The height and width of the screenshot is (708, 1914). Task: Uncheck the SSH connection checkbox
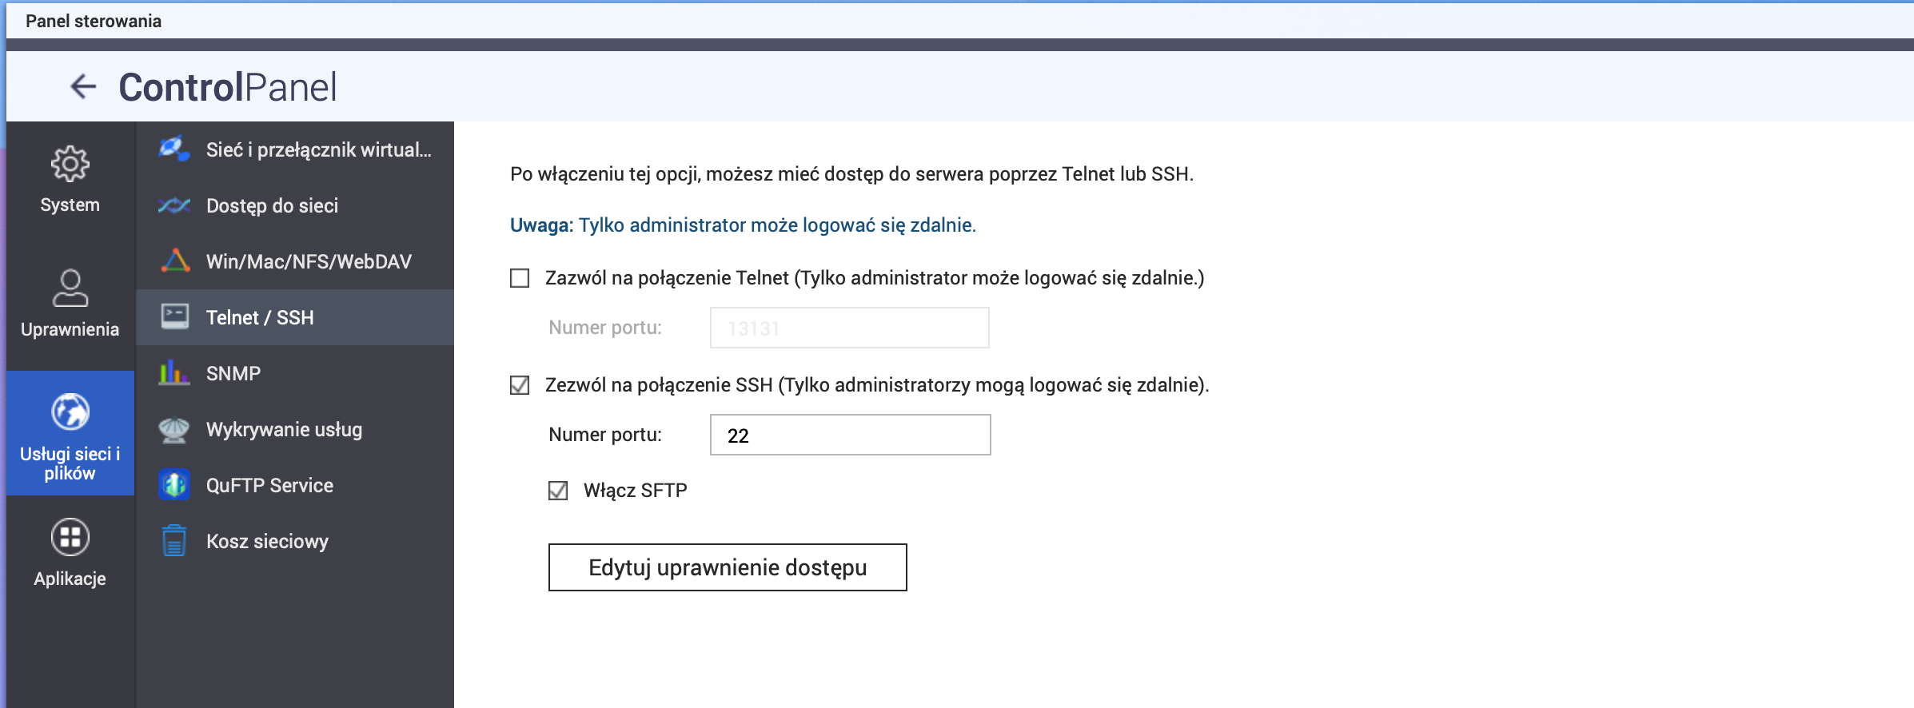point(520,385)
